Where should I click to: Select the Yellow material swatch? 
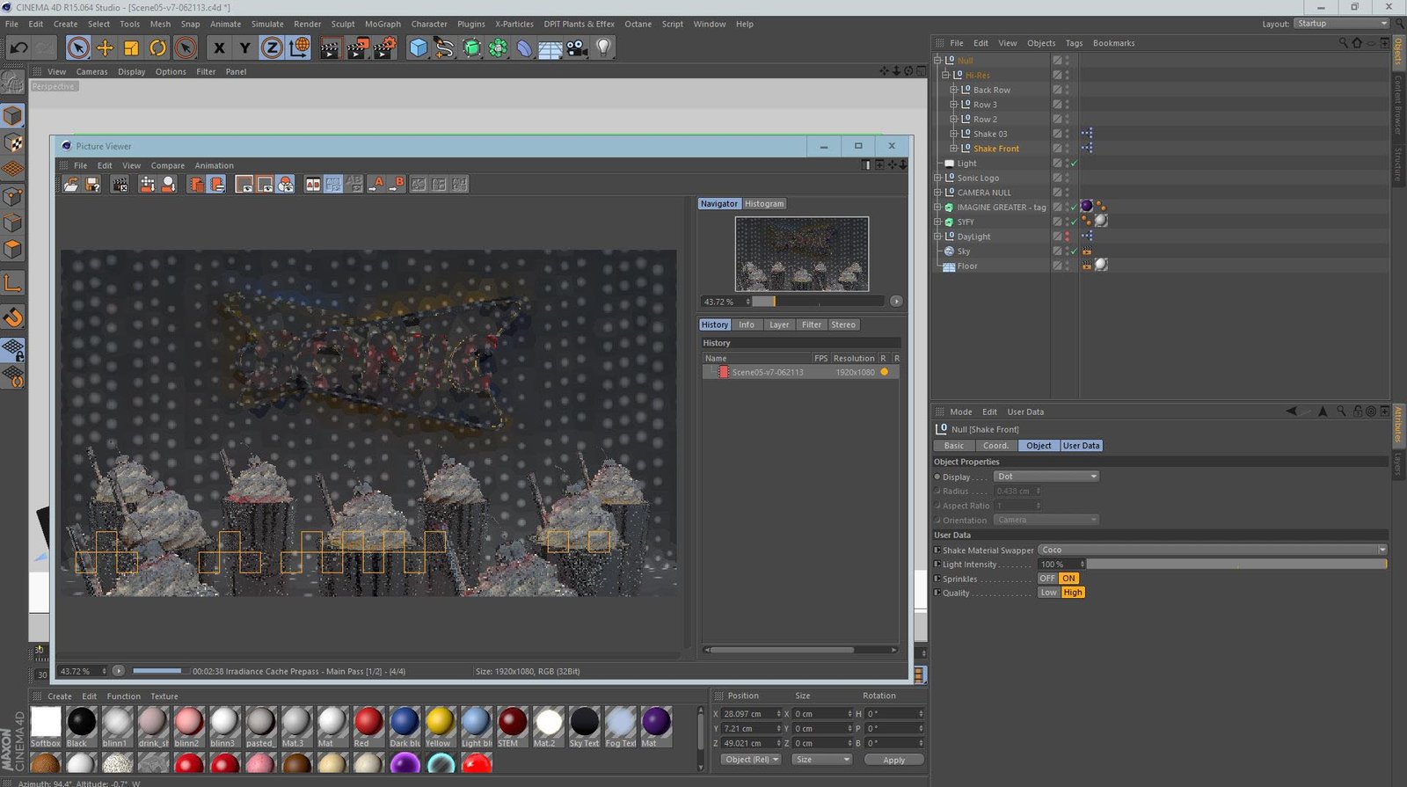439,723
